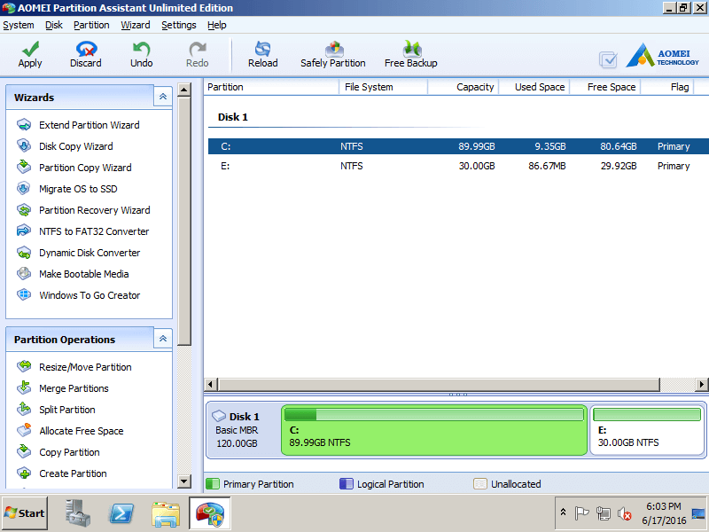Launch Free Backup from the toolbar

click(x=411, y=50)
